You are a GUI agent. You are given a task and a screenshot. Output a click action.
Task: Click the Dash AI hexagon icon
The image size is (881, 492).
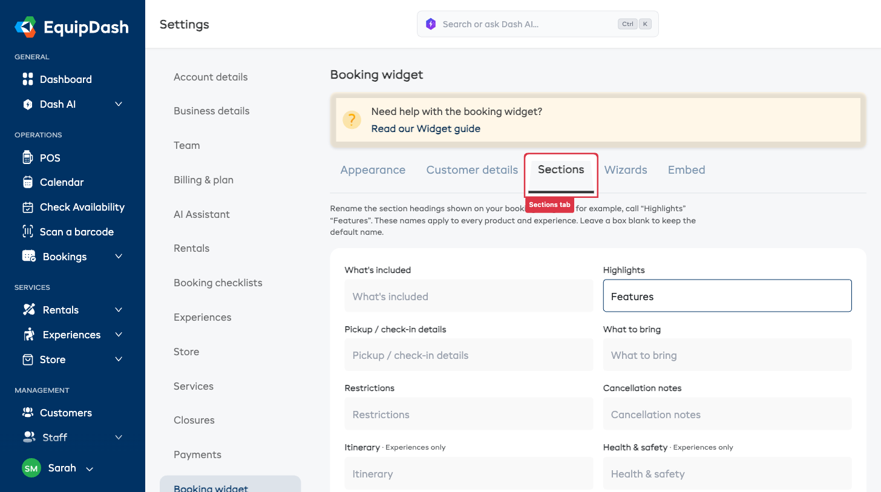pos(28,104)
